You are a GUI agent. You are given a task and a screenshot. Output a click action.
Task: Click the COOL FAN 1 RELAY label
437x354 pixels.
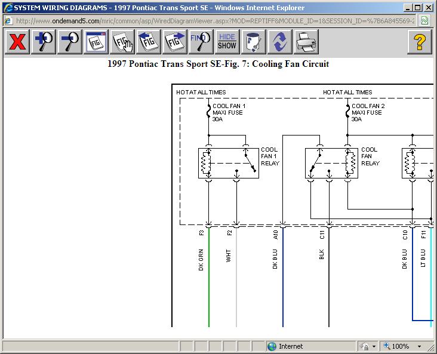(x=270, y=156)
